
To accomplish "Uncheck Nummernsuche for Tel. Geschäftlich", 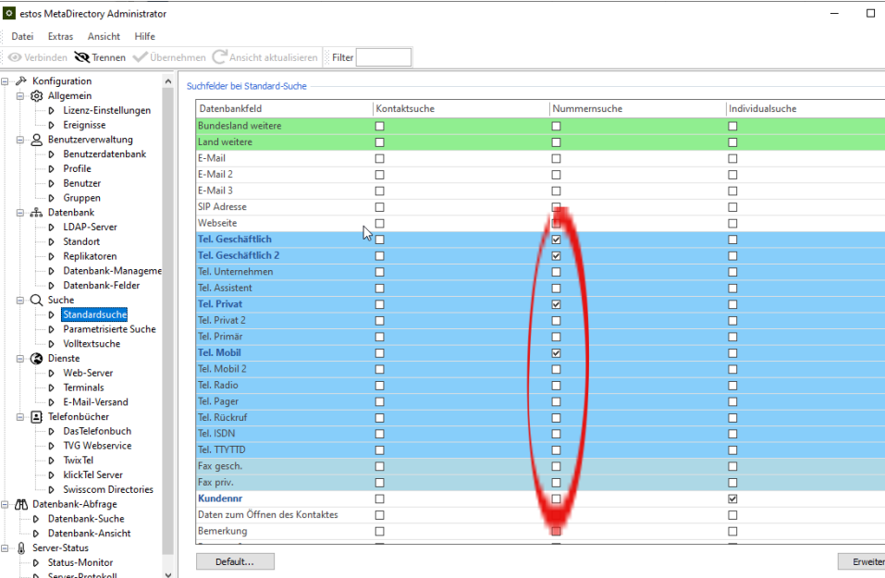I will pyautogui.click(x=556, y=240).
